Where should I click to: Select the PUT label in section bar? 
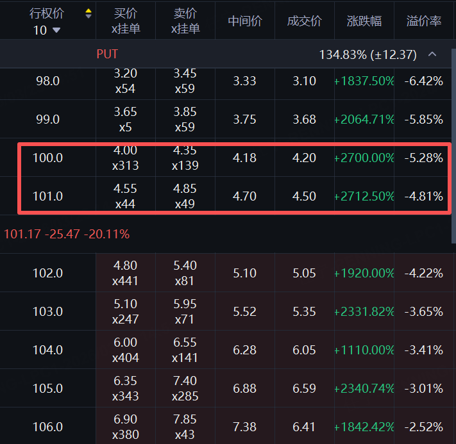(107, 54)
